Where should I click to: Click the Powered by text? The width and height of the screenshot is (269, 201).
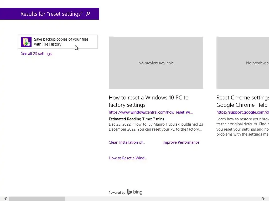pyautogui.click(x=117, y=193)
